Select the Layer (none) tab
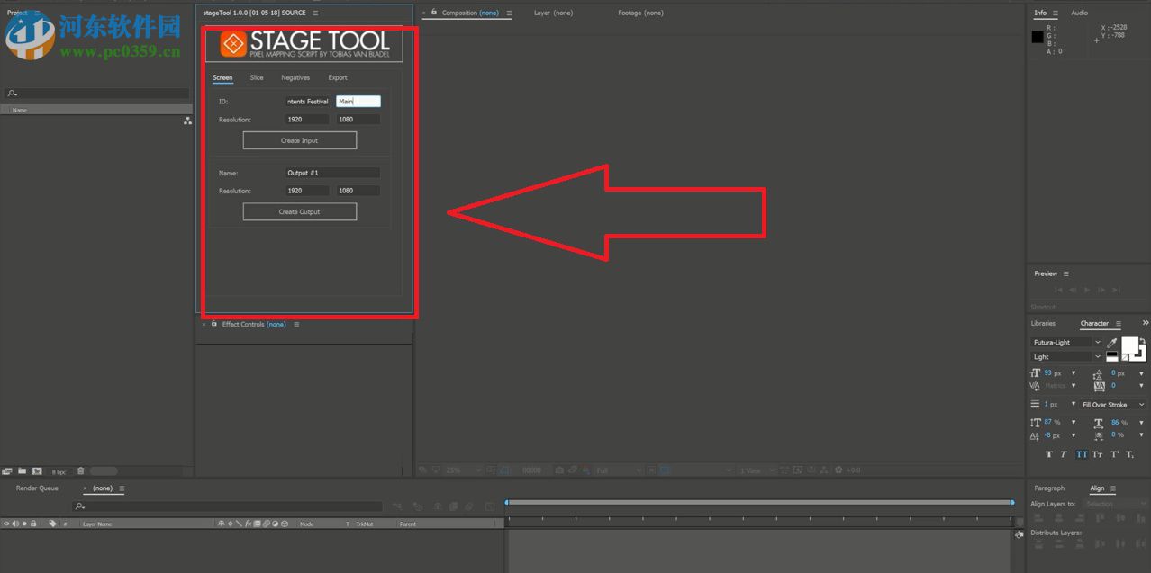Image resolution: width=1151 pixels, height=573 pixels. pyautogui.click(x=553, y=13)
